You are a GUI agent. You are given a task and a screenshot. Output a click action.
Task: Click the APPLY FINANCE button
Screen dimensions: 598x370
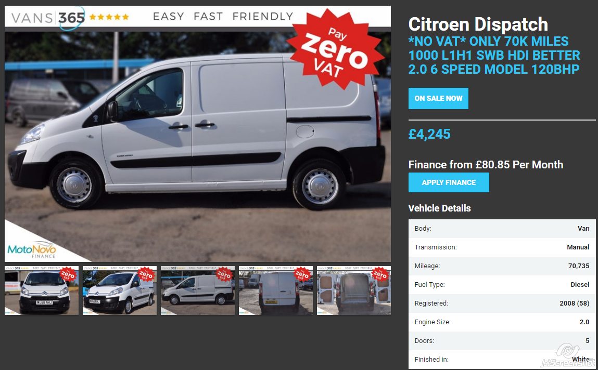tap(449, 182)
